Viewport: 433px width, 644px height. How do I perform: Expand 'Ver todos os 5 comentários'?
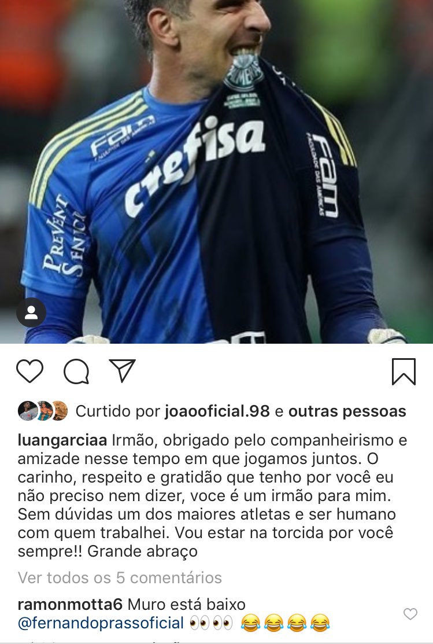(x=120, y=578)
